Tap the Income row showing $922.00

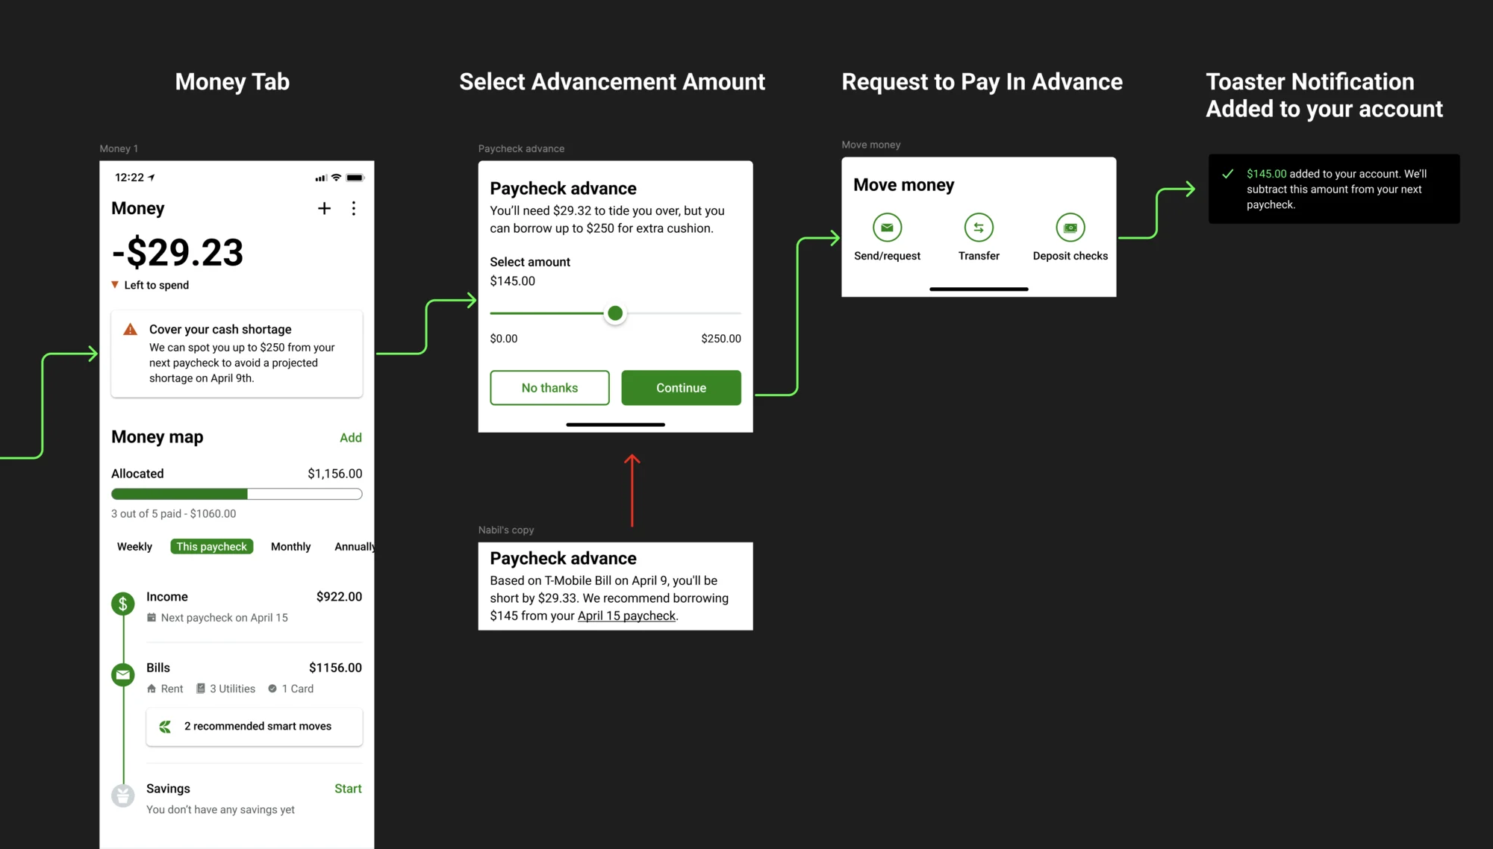(x=254, y=607)
